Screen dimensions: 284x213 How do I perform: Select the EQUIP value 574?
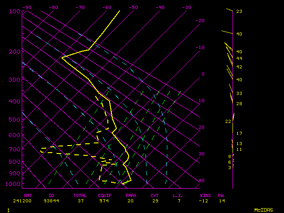pyautogui.click(x=105, y=201)
